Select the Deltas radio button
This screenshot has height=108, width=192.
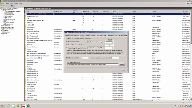(x=99, y=48)
